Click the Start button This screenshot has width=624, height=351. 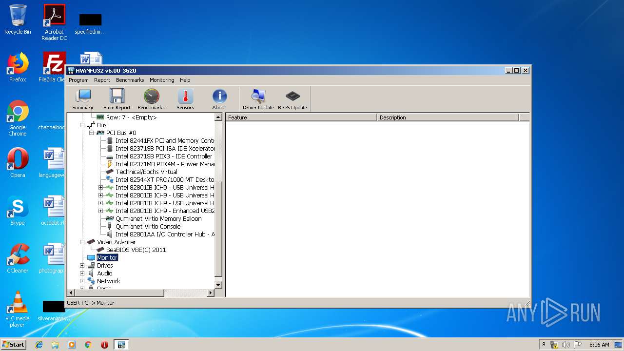[13, 344]
